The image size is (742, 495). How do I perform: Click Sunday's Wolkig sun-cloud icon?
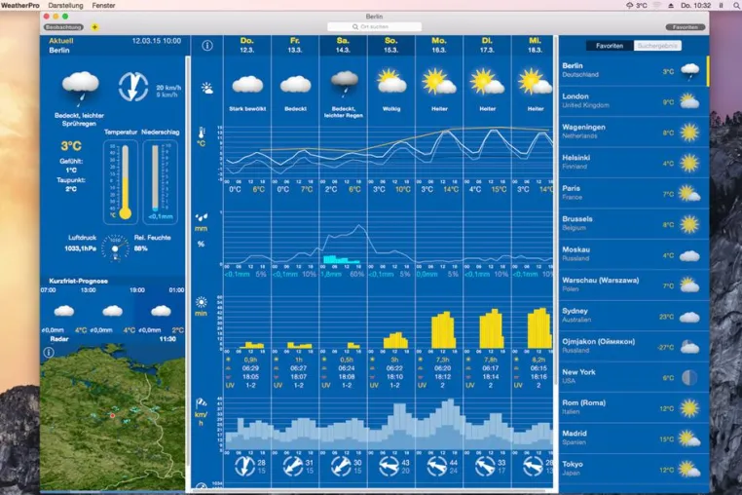(391, 82)
